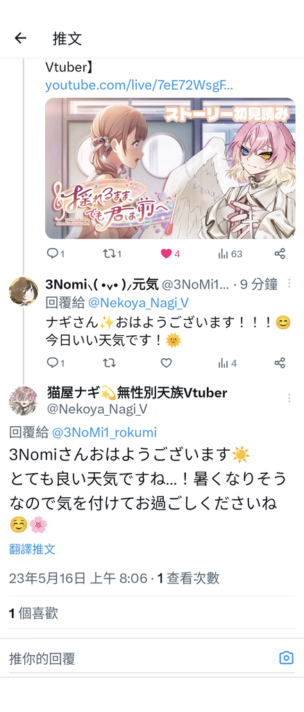Tap 翻譯推文 to translate tweet
The width and height of the screenshot is (304, 712).
32,549
